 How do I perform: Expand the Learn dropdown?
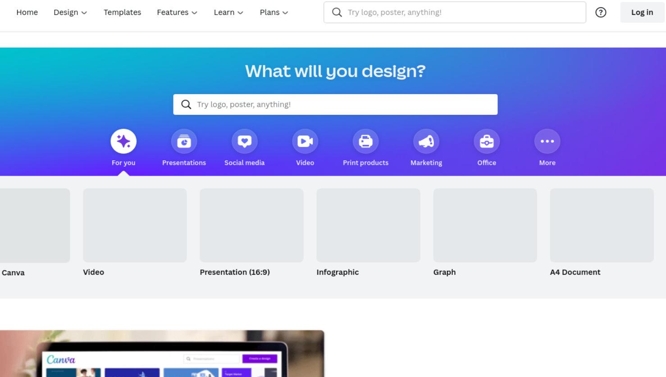228,13
